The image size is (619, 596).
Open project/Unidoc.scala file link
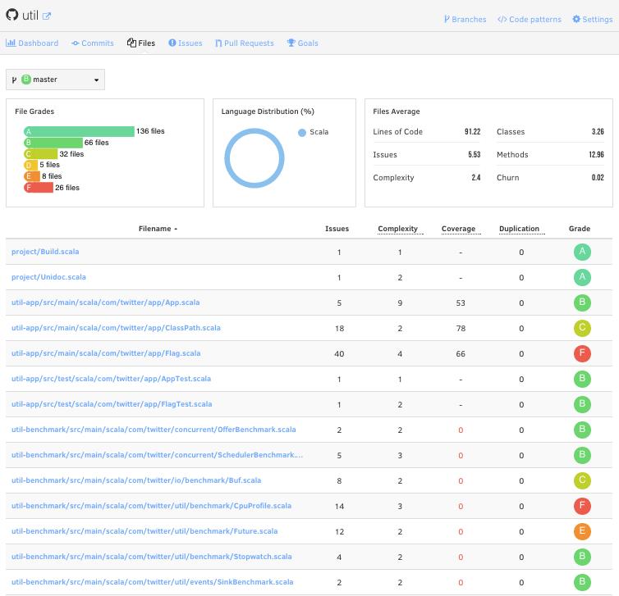coord(48,277)
